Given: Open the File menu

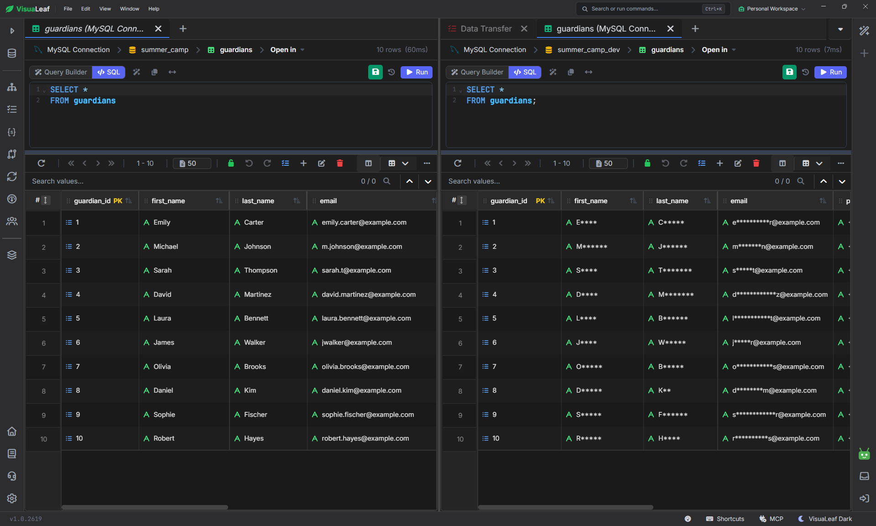Looking at the screenshot, I should pos(68,9).
